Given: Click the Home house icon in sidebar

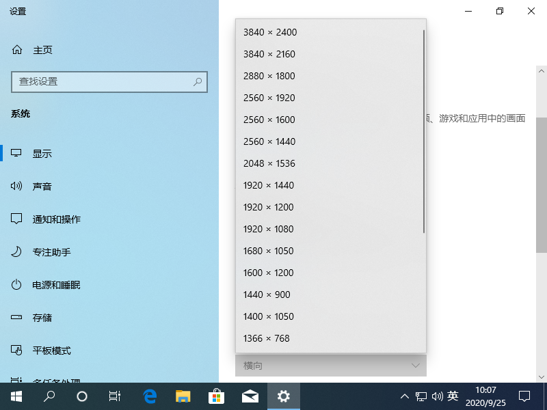Looking at the screenshot, I should pyautogui.click(x=17, y=50).
